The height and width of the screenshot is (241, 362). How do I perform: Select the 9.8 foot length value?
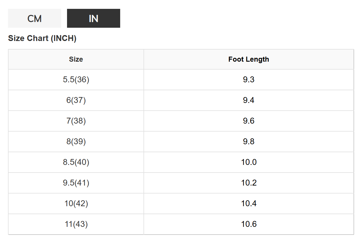(x=249, y=142)
